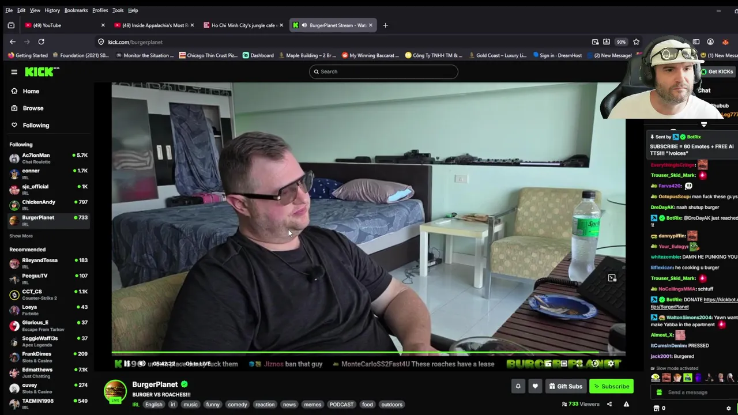Pause the stream video

(127, 364)
